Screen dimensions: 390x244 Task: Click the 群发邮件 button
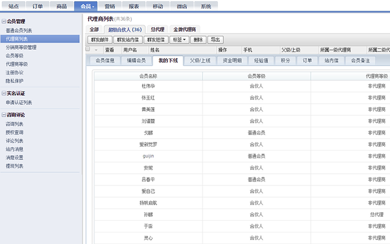(x=100, y=40)
